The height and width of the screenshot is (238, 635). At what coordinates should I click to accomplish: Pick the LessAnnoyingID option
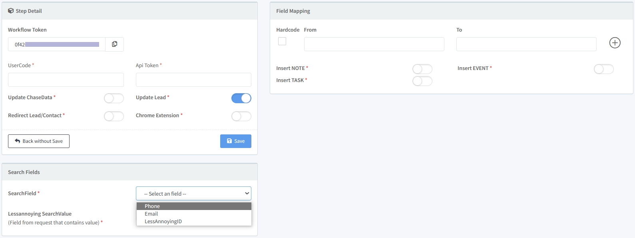pyautogui.click(x=163, y=222)
